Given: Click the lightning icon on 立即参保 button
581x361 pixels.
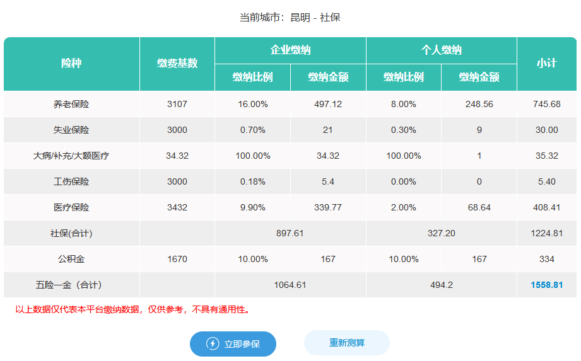Looking at the screenshot, I should pyautogui.click(x=213, y=344).
